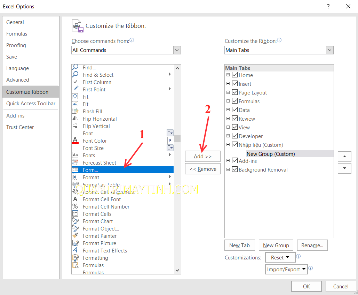Click the Format Cell Number percent icon
The height and width of the screenshot is (295, 358).
[x=75, y=206]
